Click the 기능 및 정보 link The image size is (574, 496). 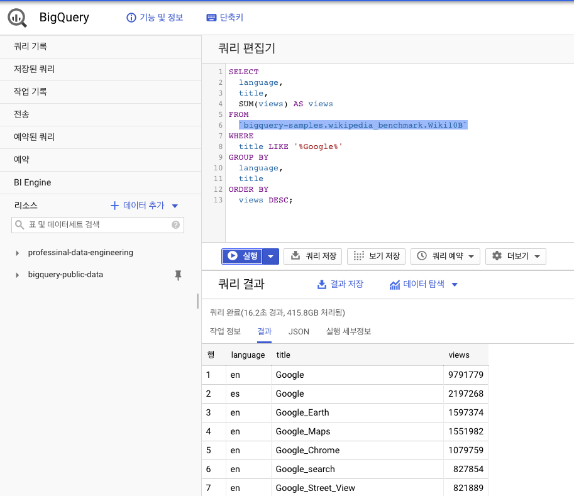[161, 18]
